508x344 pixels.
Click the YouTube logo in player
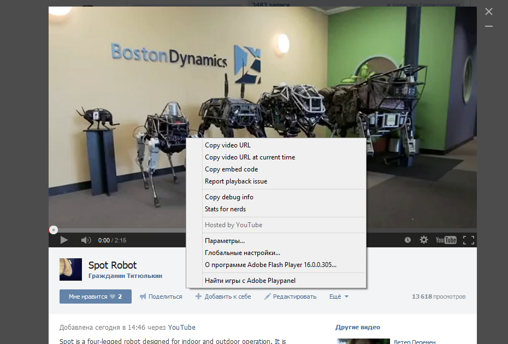[446, 240]
